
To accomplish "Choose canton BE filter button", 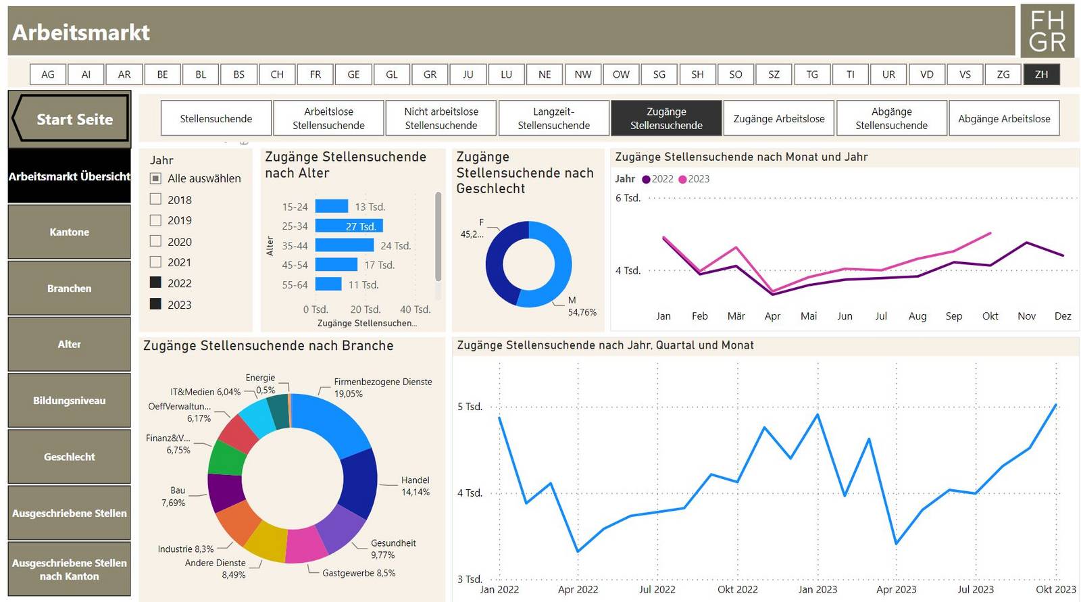I will (x=162, y=74).
